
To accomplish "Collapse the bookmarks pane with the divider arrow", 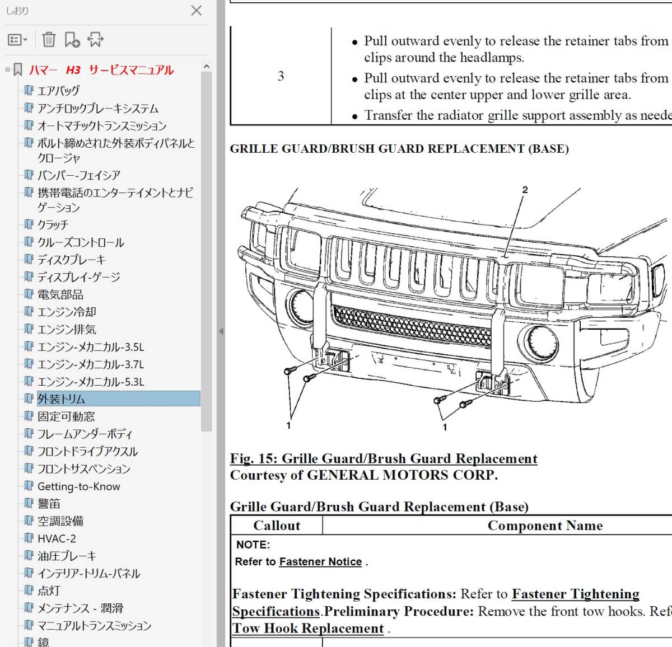I will click(x=221, y=331).
